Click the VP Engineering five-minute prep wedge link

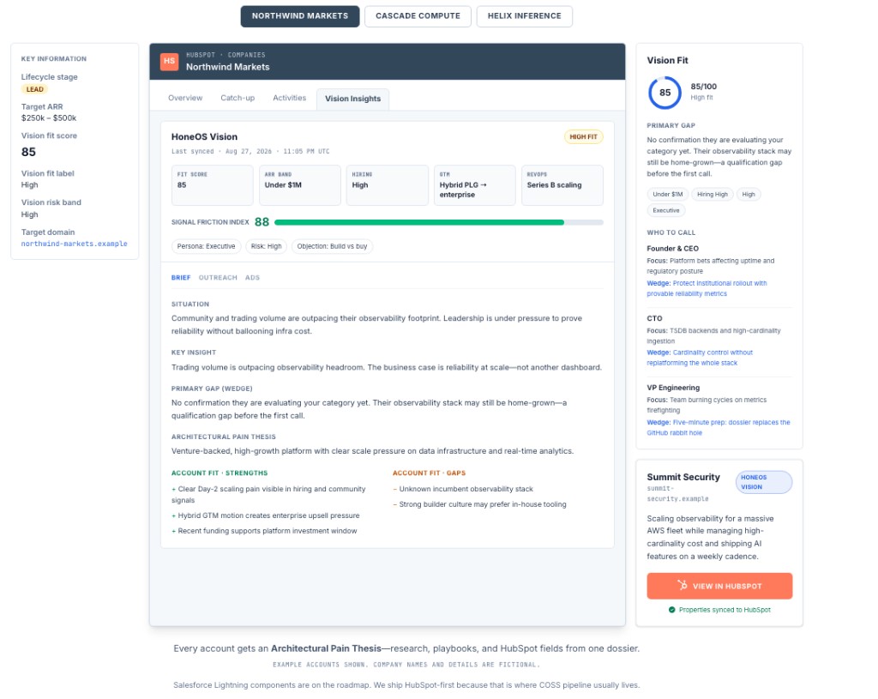[719, 427]
